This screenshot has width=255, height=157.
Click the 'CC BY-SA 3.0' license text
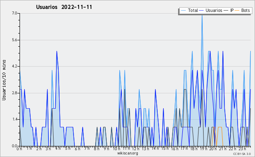click(x=242, y=154)
